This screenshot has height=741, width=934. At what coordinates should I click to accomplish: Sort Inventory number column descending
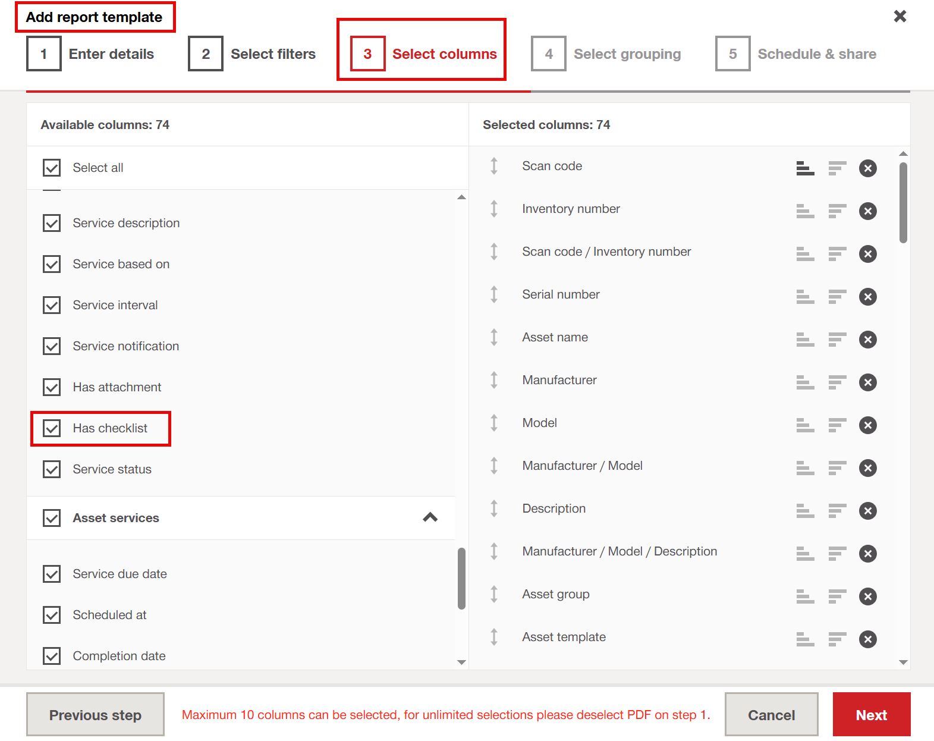click(x=837, y=211)
